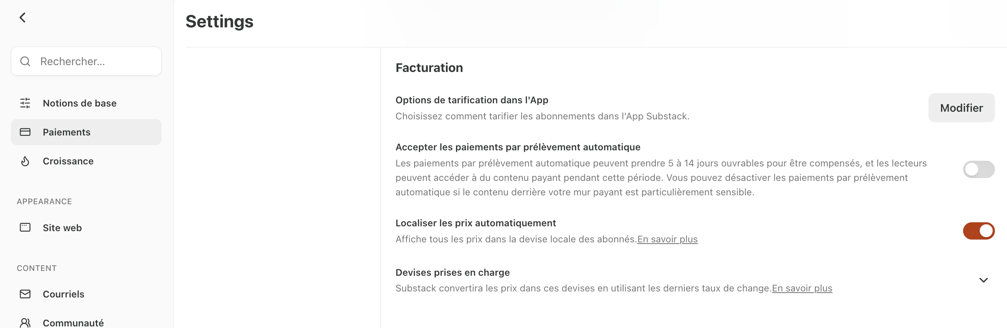Open En savoir plus about price localization
This screenshot has height=328, width=1007.
[x=667, y=239]
